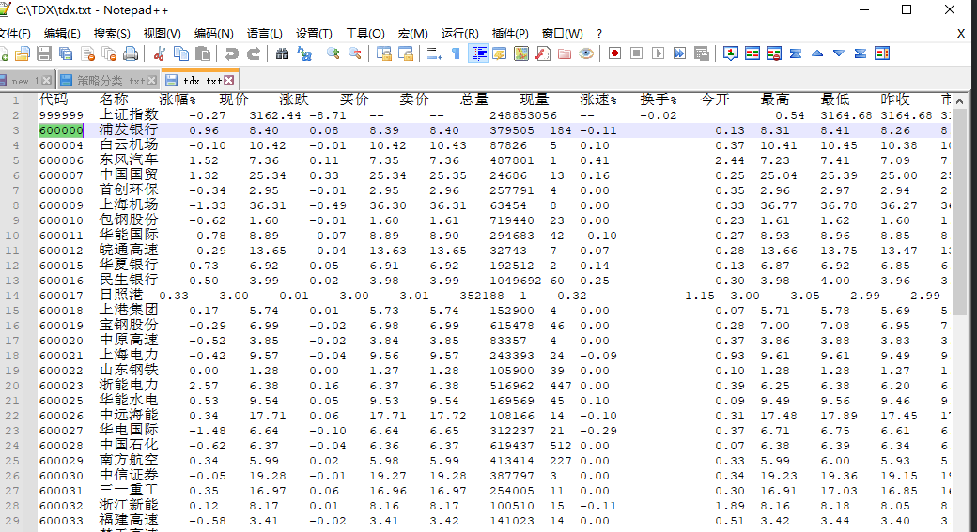Image resolution: width=977 pixels, height=532 pixels.
Task: Open the Replace dialog icon
Action: click(x=304, y=53)
